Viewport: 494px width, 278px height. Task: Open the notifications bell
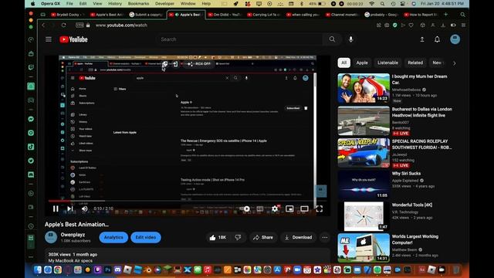coord(438,39)
